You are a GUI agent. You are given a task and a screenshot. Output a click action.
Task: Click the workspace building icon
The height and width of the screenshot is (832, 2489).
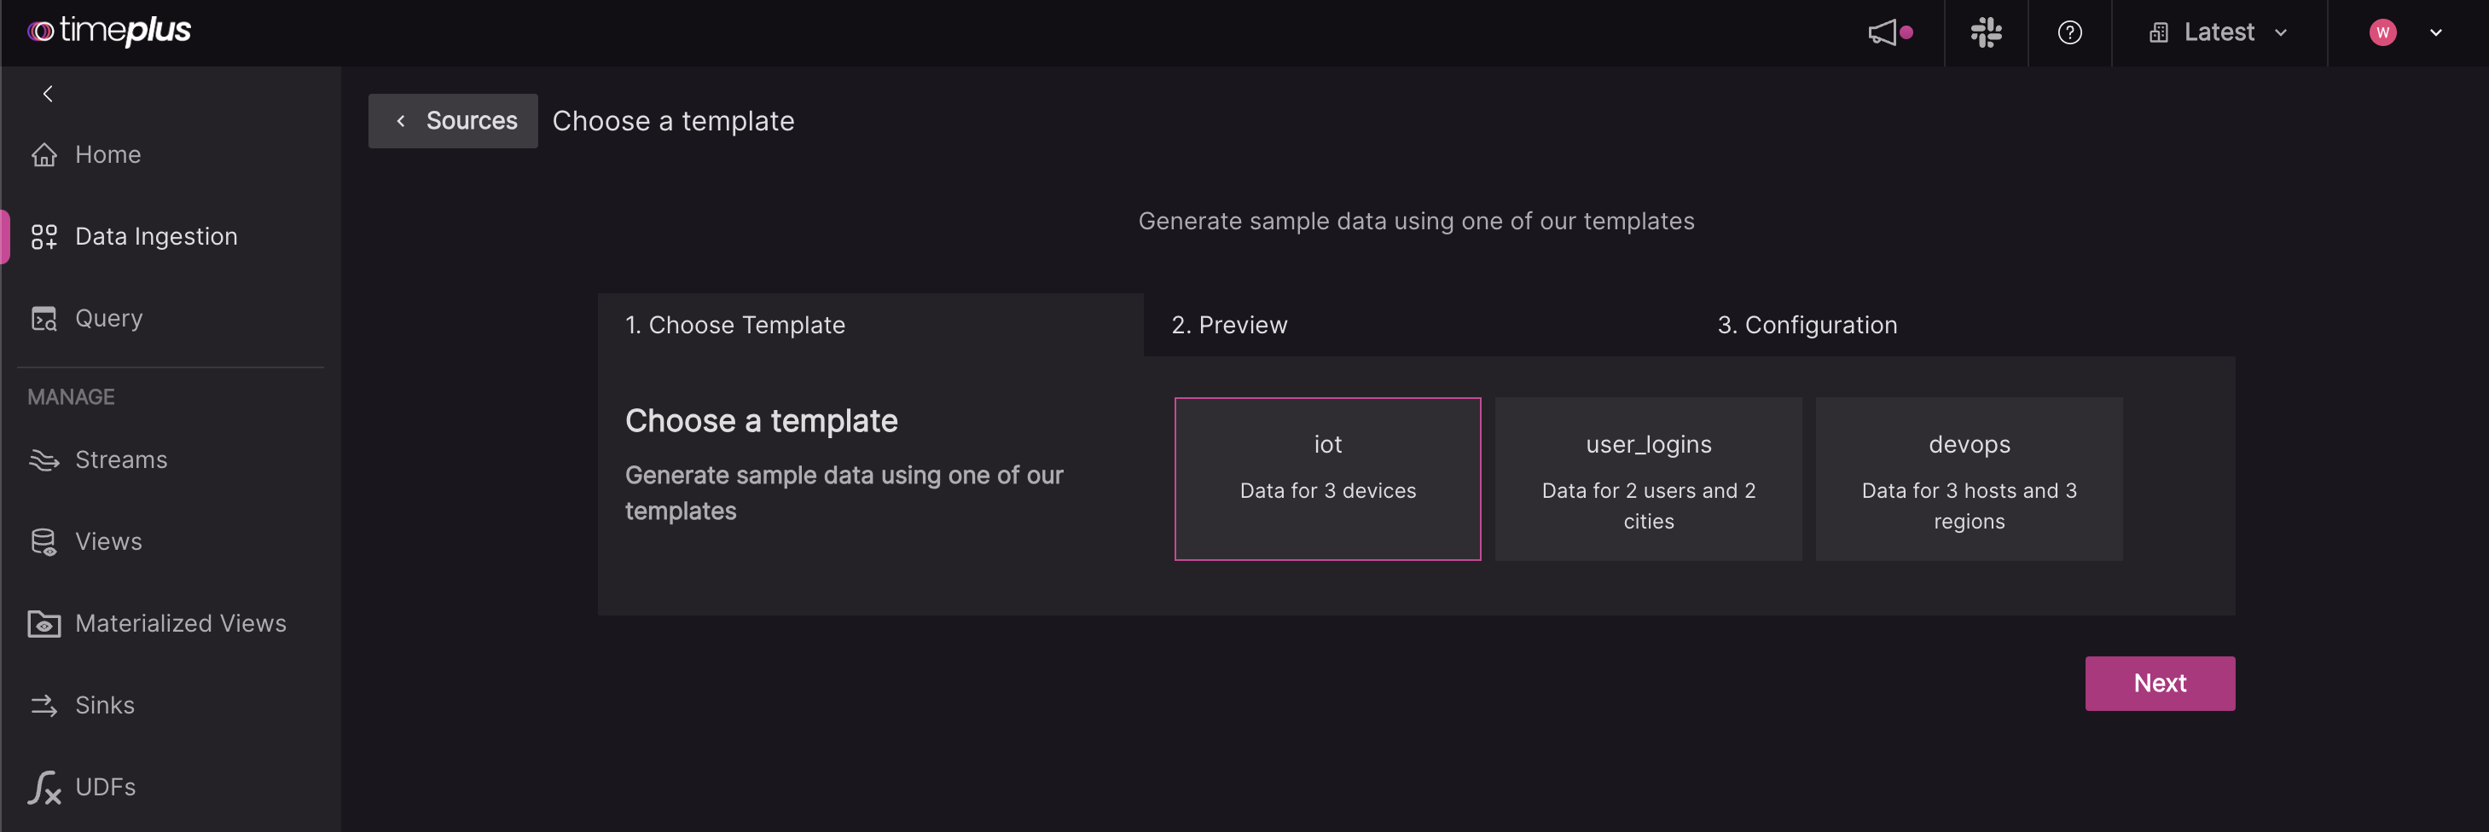click(x=2159, y=32)
